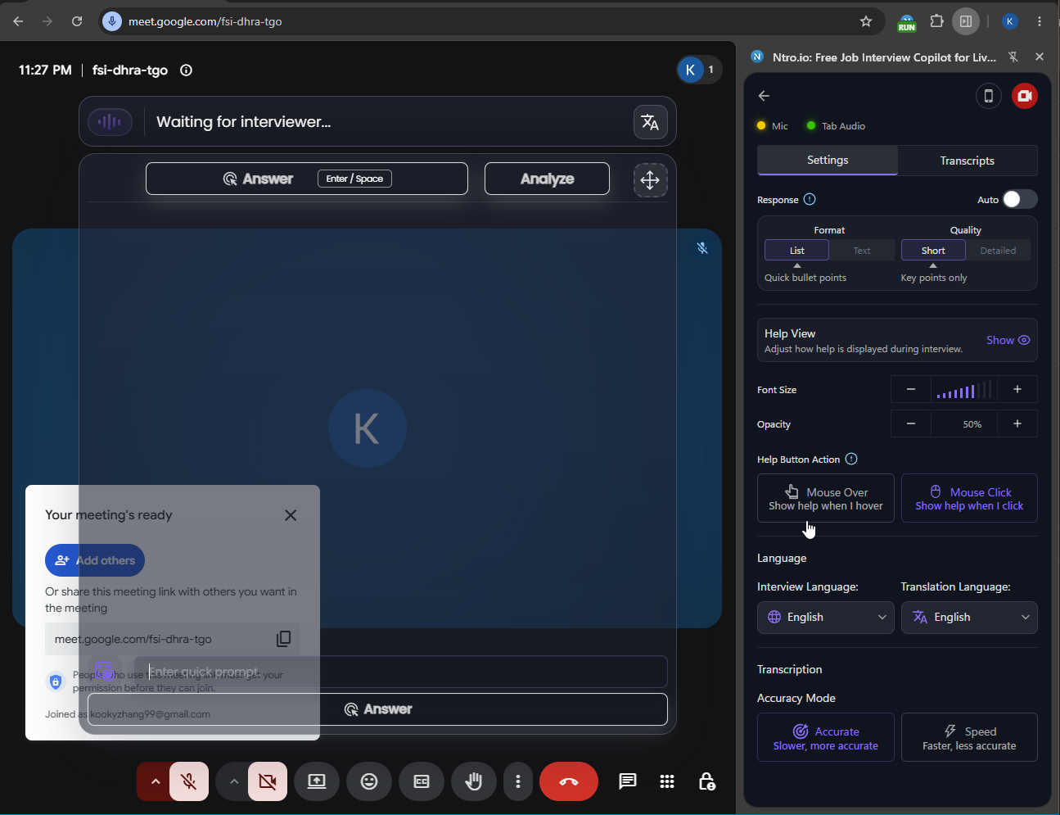Select Detailed quality option
The image size is (1060, 815).
click(998, 251)
